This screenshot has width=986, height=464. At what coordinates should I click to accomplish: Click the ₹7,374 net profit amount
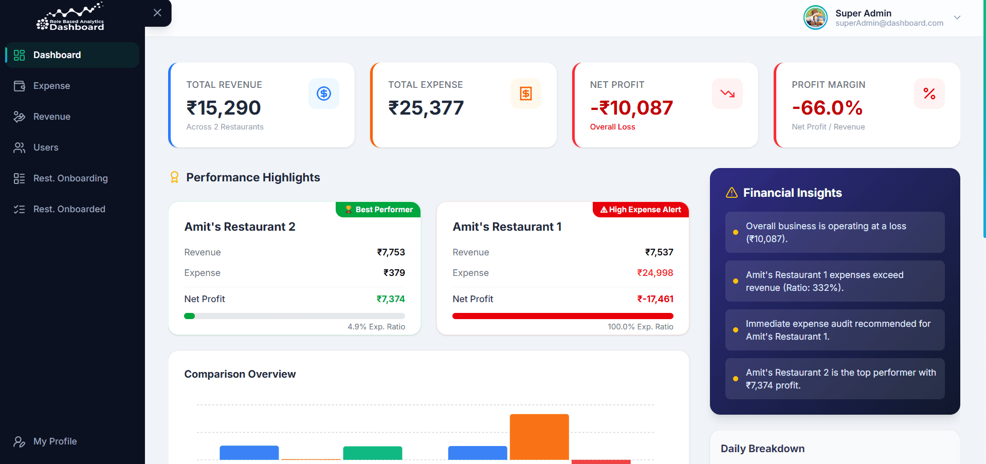pos(391,299)
